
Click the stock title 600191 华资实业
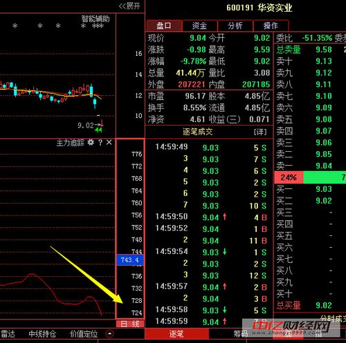pos(259,8)
